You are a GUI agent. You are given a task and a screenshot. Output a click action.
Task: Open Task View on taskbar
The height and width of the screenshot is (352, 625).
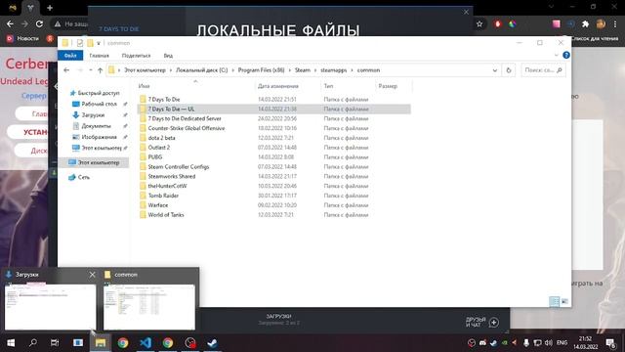click(55, 343)
